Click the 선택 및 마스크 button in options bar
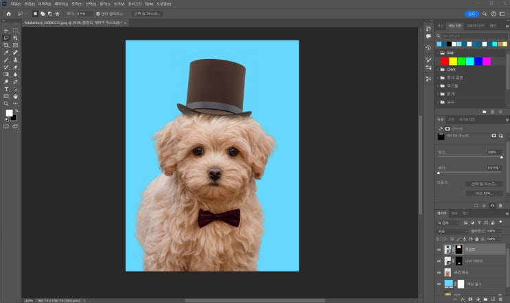 (x=147, y=13)
